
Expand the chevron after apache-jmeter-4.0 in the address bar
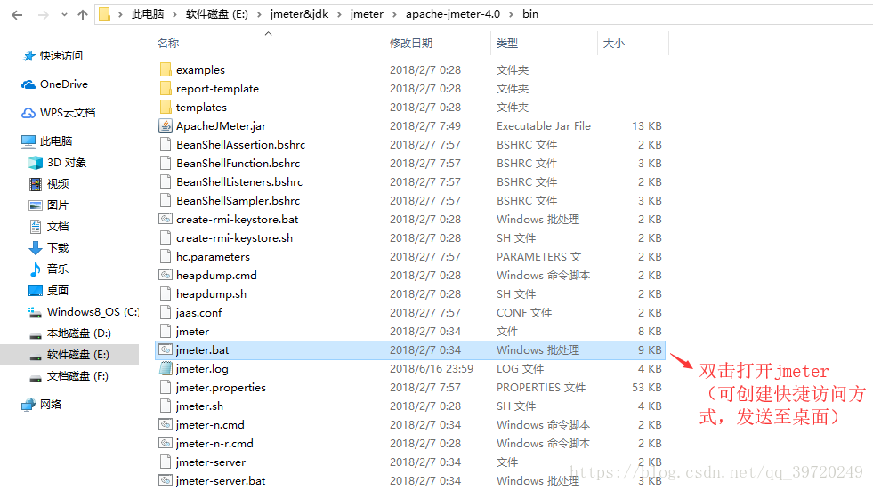click(x=511, y=14)
